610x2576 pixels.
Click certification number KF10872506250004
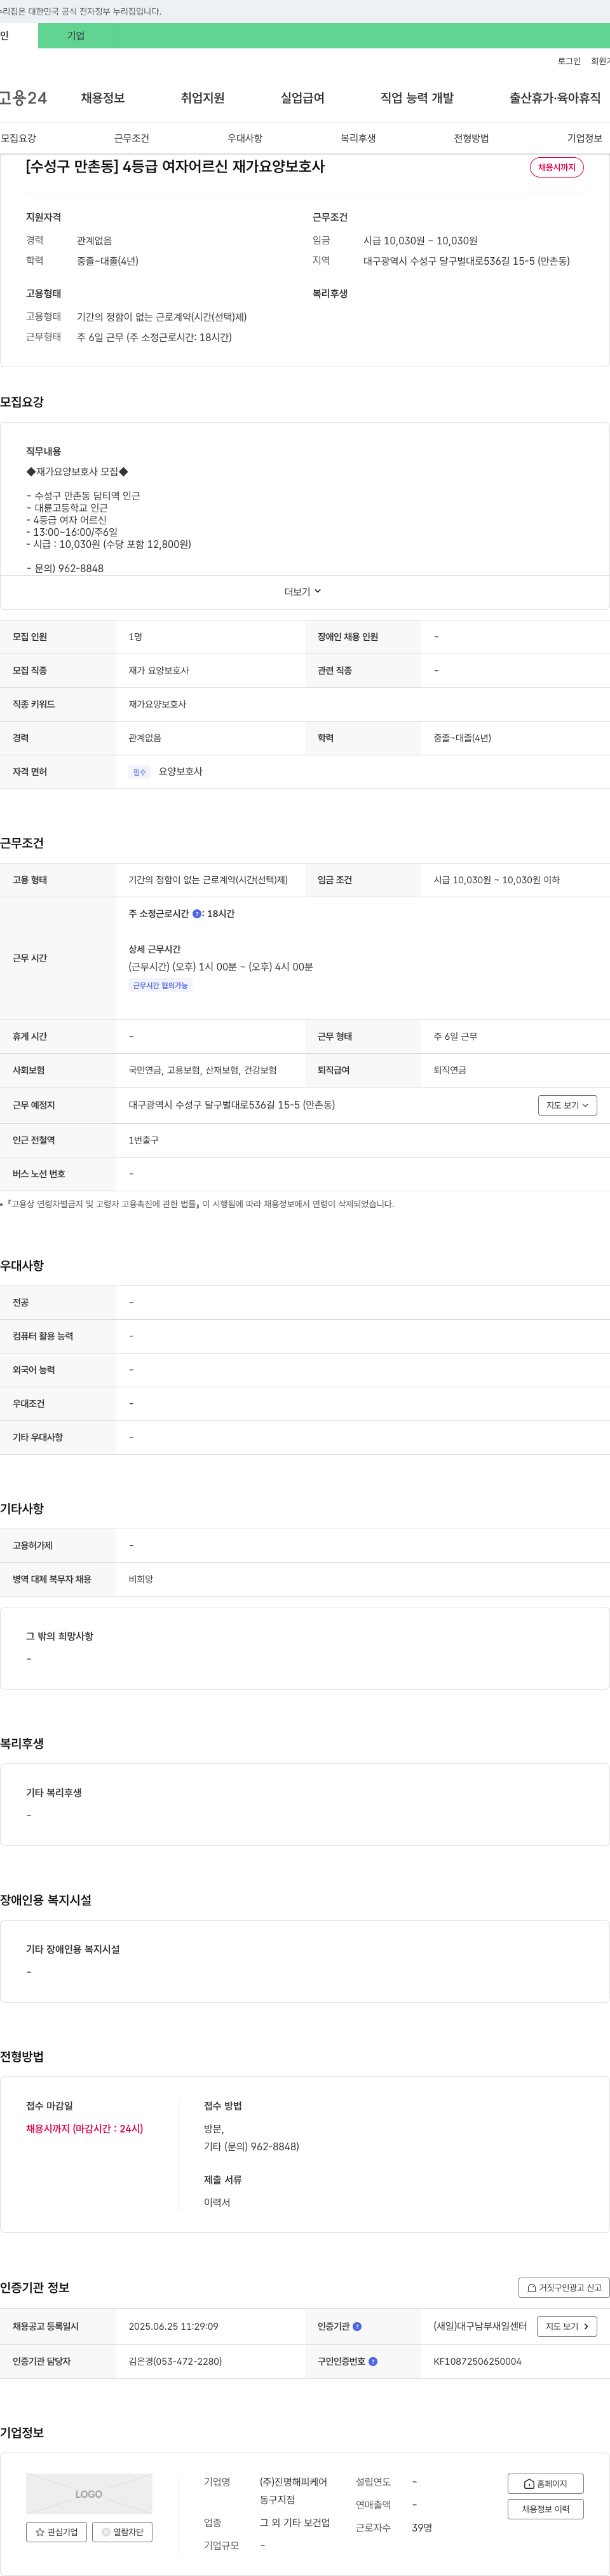click(477, 2361)
